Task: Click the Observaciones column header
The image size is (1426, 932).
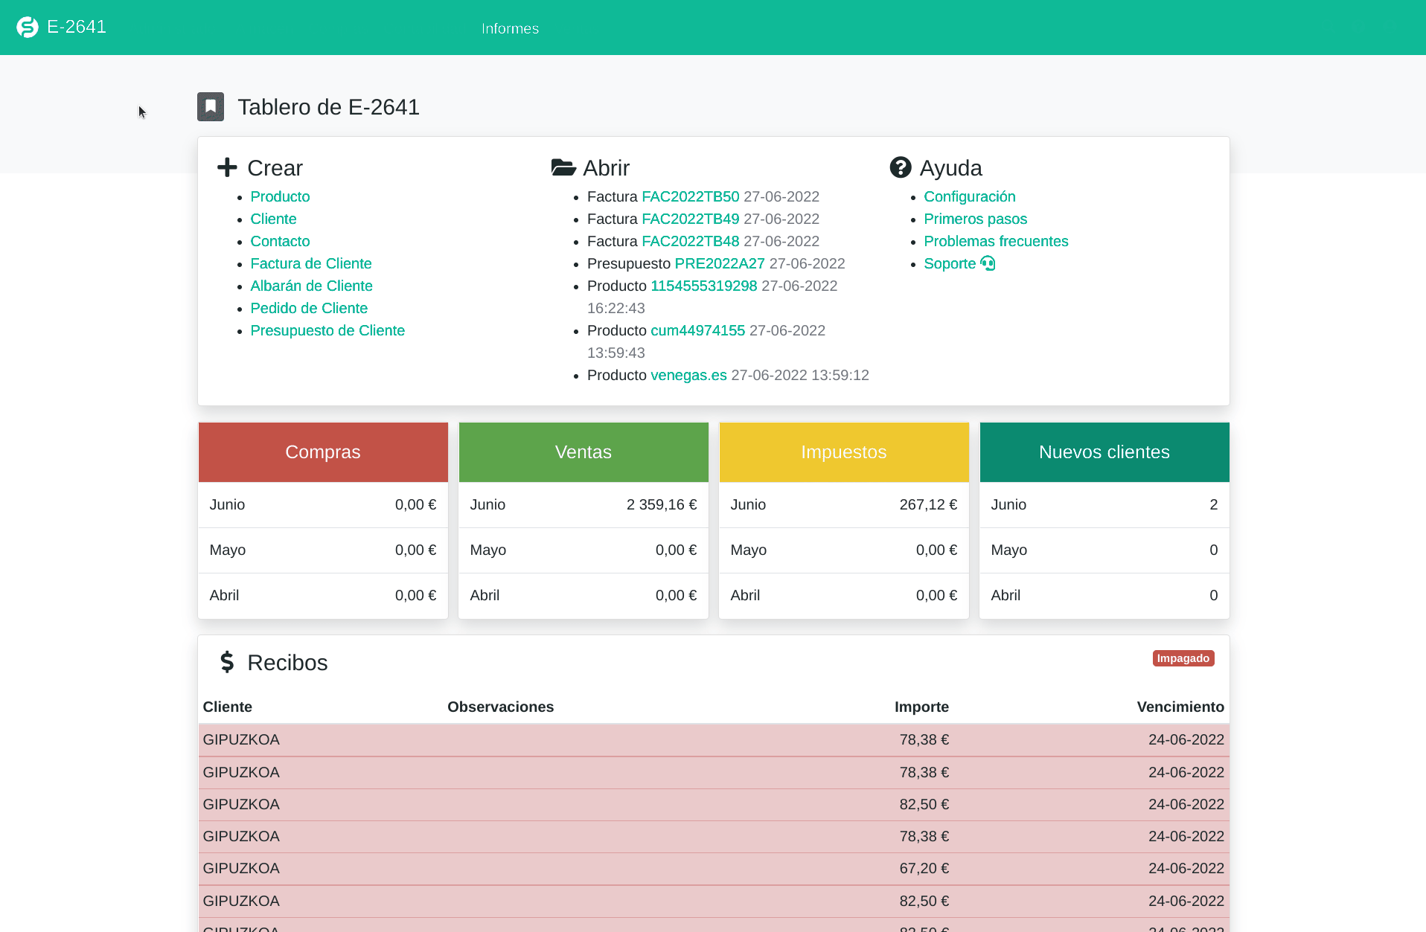Action: (x=501, y=707)
